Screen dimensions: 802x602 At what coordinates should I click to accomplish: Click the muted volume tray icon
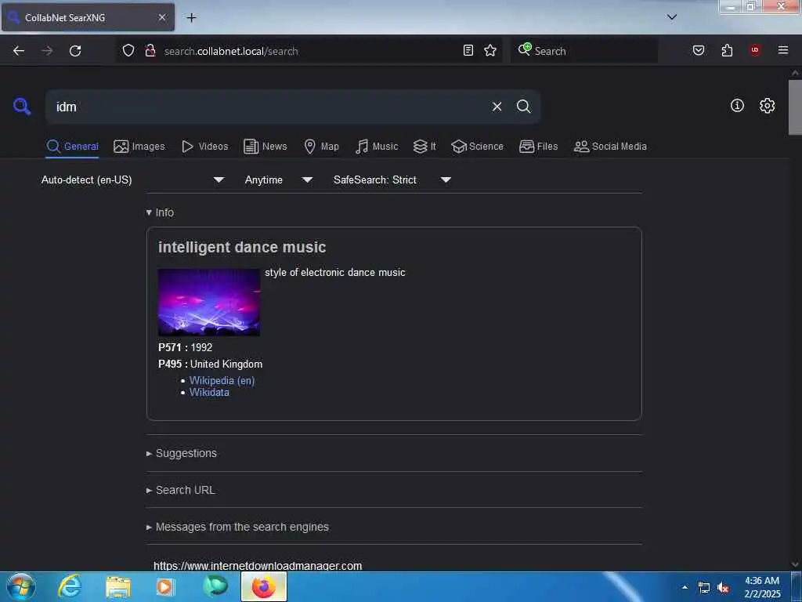[723, 588]
